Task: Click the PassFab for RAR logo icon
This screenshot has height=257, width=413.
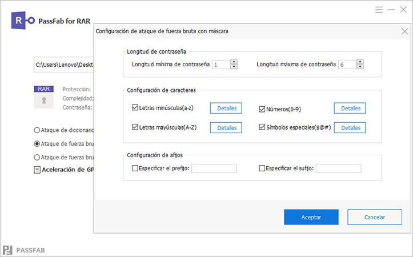Action: point(23,21)
